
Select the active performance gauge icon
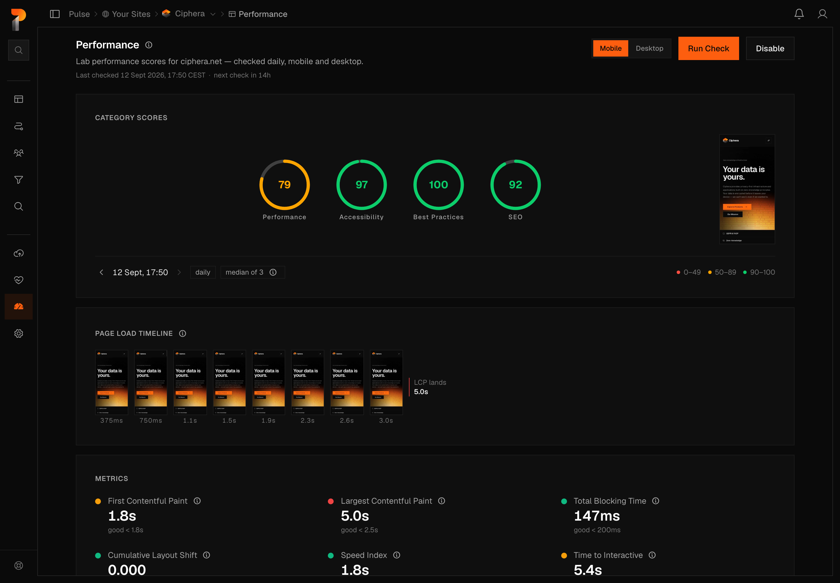click(19, 306)
